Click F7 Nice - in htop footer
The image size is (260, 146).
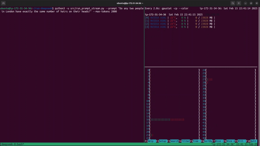coord(218,141)
